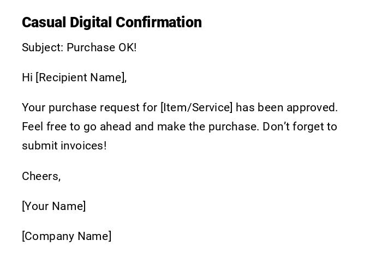Click "Feel free" at the line start
This screenshot has width=382, height=270.
pyautogui.click(x=44, y=127)
